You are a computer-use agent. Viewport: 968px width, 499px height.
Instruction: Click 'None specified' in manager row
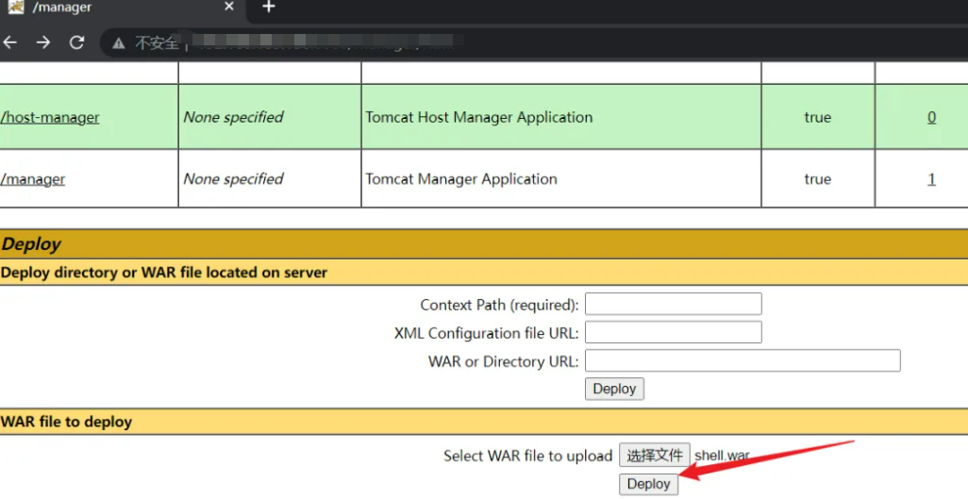pyautogui.click(x=233, y=179)
